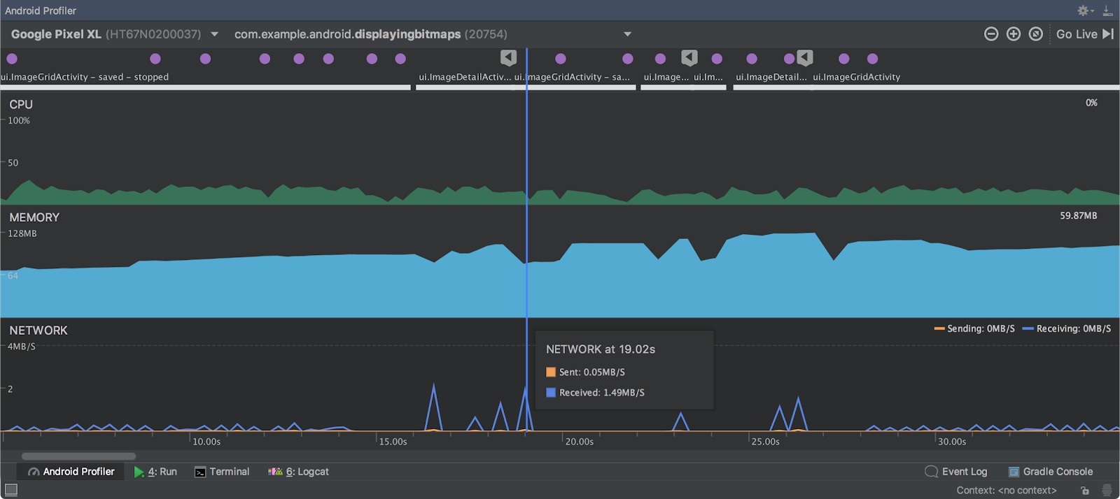Click the hide profiler panel icon
This screenshot has height=499, width=1120.
(1107, 10)
